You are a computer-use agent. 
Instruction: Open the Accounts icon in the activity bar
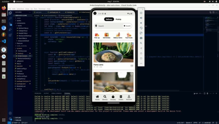coord(10,113)
